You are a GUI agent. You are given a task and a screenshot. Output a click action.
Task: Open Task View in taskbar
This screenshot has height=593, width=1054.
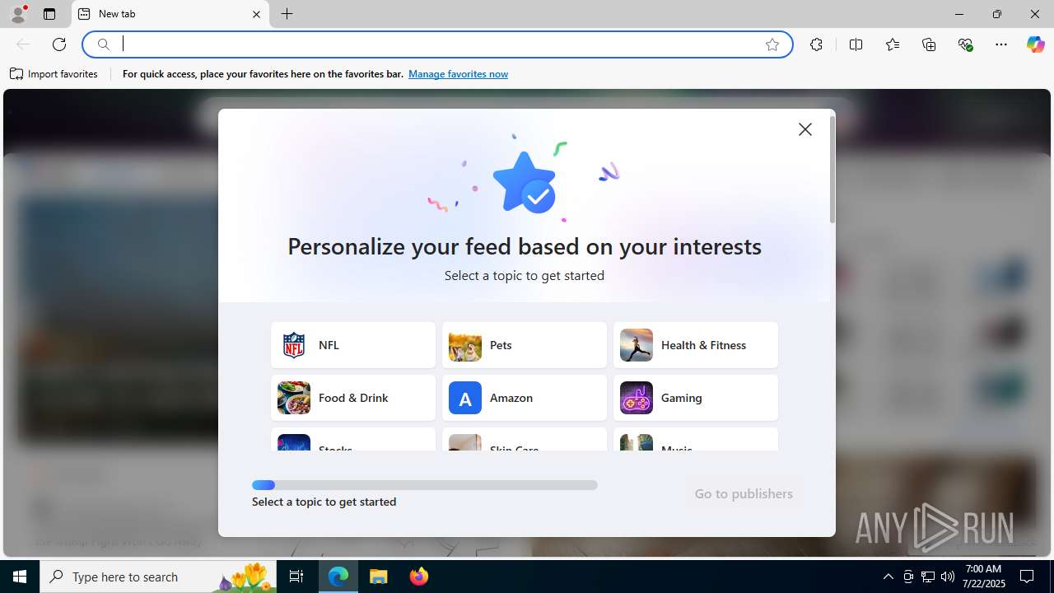[296, 577]
